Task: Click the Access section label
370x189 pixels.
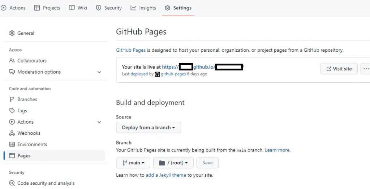Action: [x=15, y=50]
